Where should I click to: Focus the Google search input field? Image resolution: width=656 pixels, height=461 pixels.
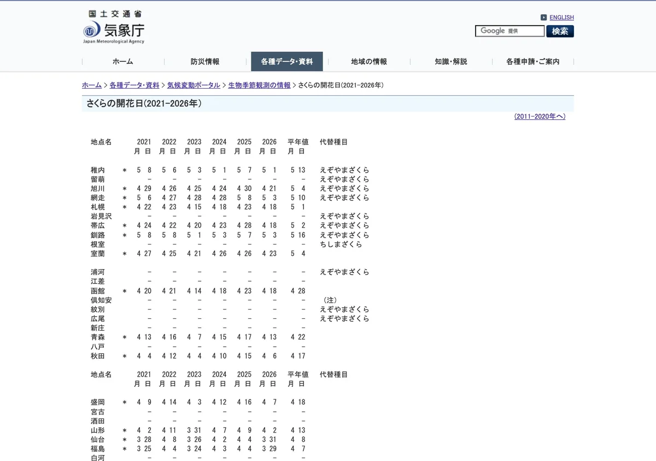tap(509, 31)
